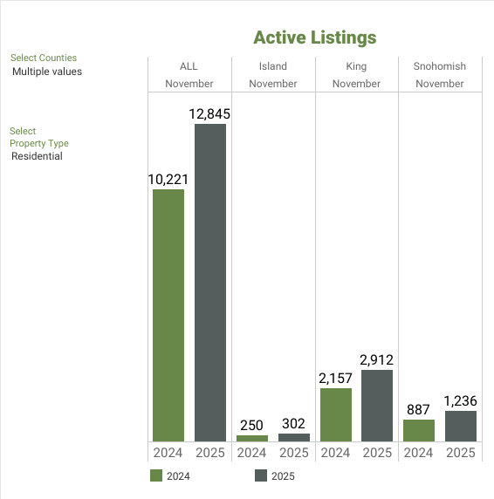Click the 2025 axis label under King

coord(377,453)
